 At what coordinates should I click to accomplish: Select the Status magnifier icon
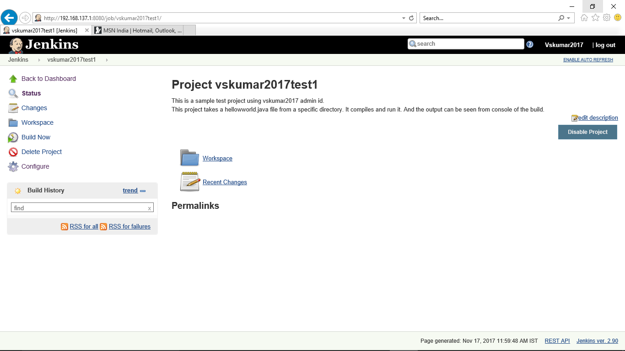13,93
